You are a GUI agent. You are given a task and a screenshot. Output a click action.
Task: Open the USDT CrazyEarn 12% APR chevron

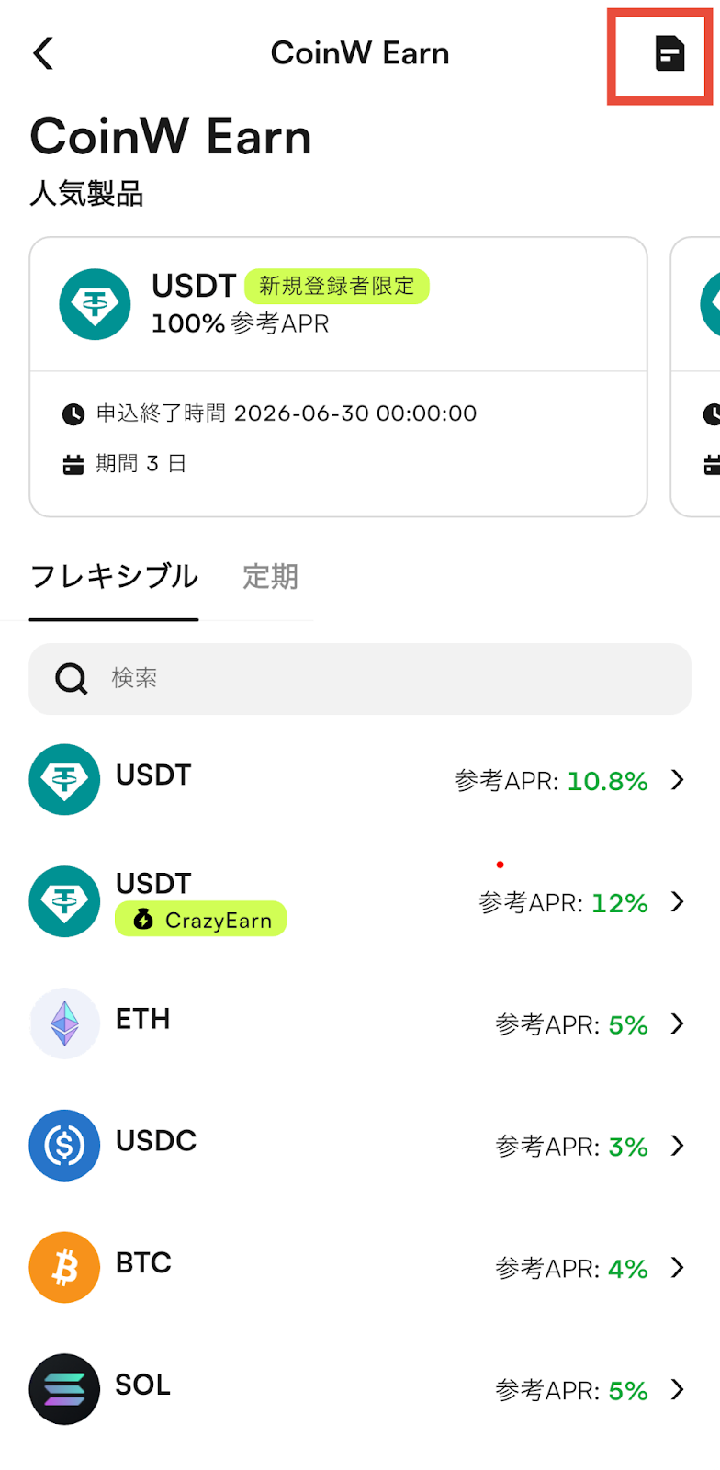678,901
